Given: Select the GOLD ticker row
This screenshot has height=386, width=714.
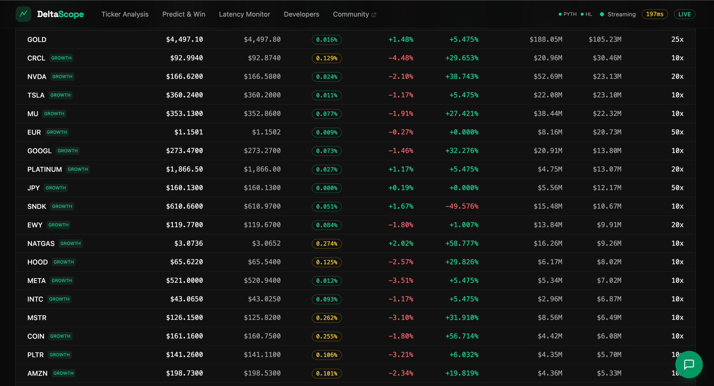Looking at the screenshot, I should tap(37, 40).
